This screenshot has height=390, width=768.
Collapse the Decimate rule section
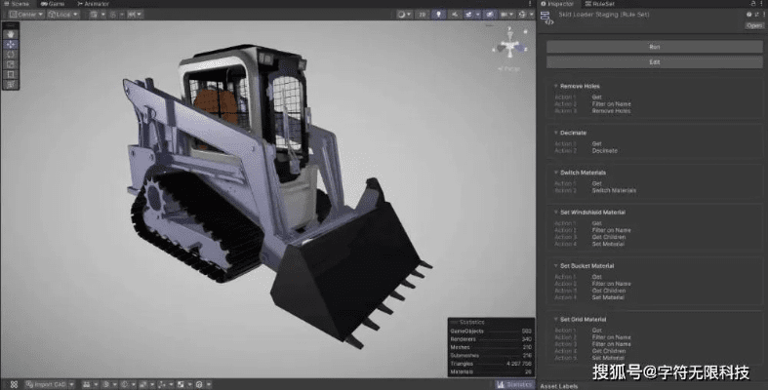555,131
